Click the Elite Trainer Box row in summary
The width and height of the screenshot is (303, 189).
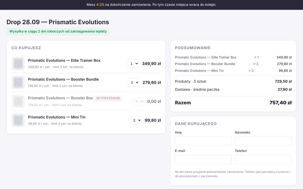point(233,57)
